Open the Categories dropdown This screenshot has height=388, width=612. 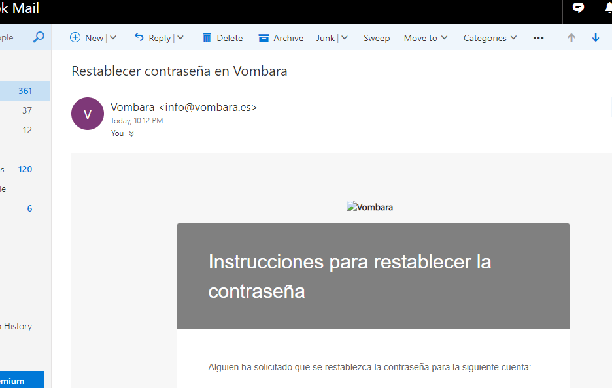pyautogui.click(x=490, y=39)
